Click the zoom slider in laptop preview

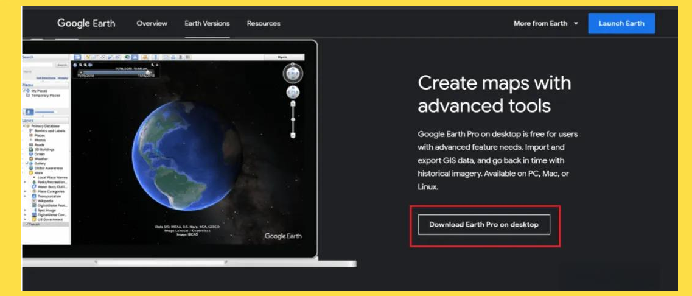[293, 119]
